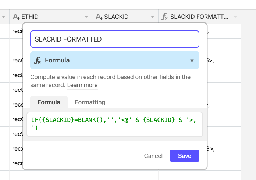Click inside the IF formula editor box
Viewport: 256px width, 180px height.
click(115, 124)
